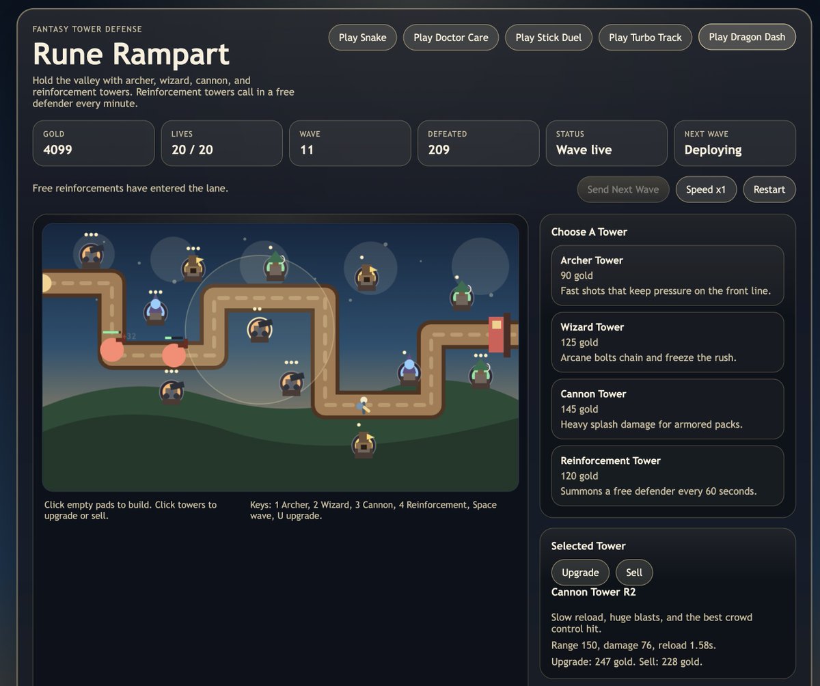Image resolution: width=820 pixels, height=686 pixels.
Task: Select the archer tower directly below the red gate
Action: 480,374
